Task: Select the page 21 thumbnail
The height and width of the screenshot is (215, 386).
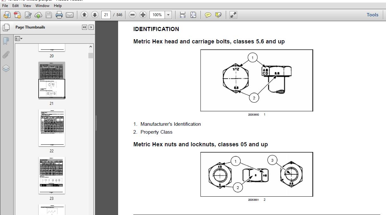Action: pos(52,80)
